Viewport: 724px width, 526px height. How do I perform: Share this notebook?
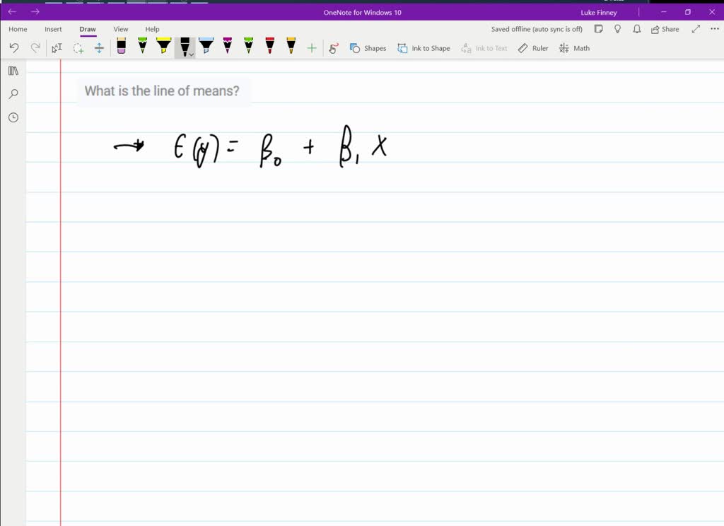tap(665, 29)
